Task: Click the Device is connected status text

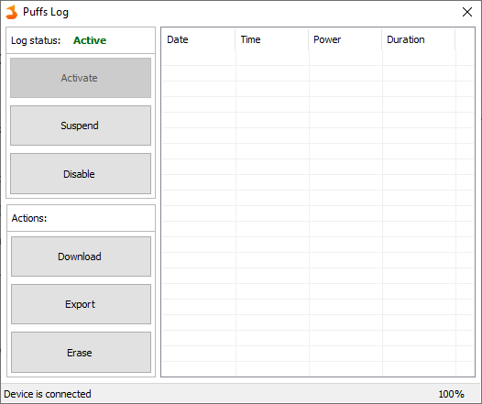Action: 48,394
